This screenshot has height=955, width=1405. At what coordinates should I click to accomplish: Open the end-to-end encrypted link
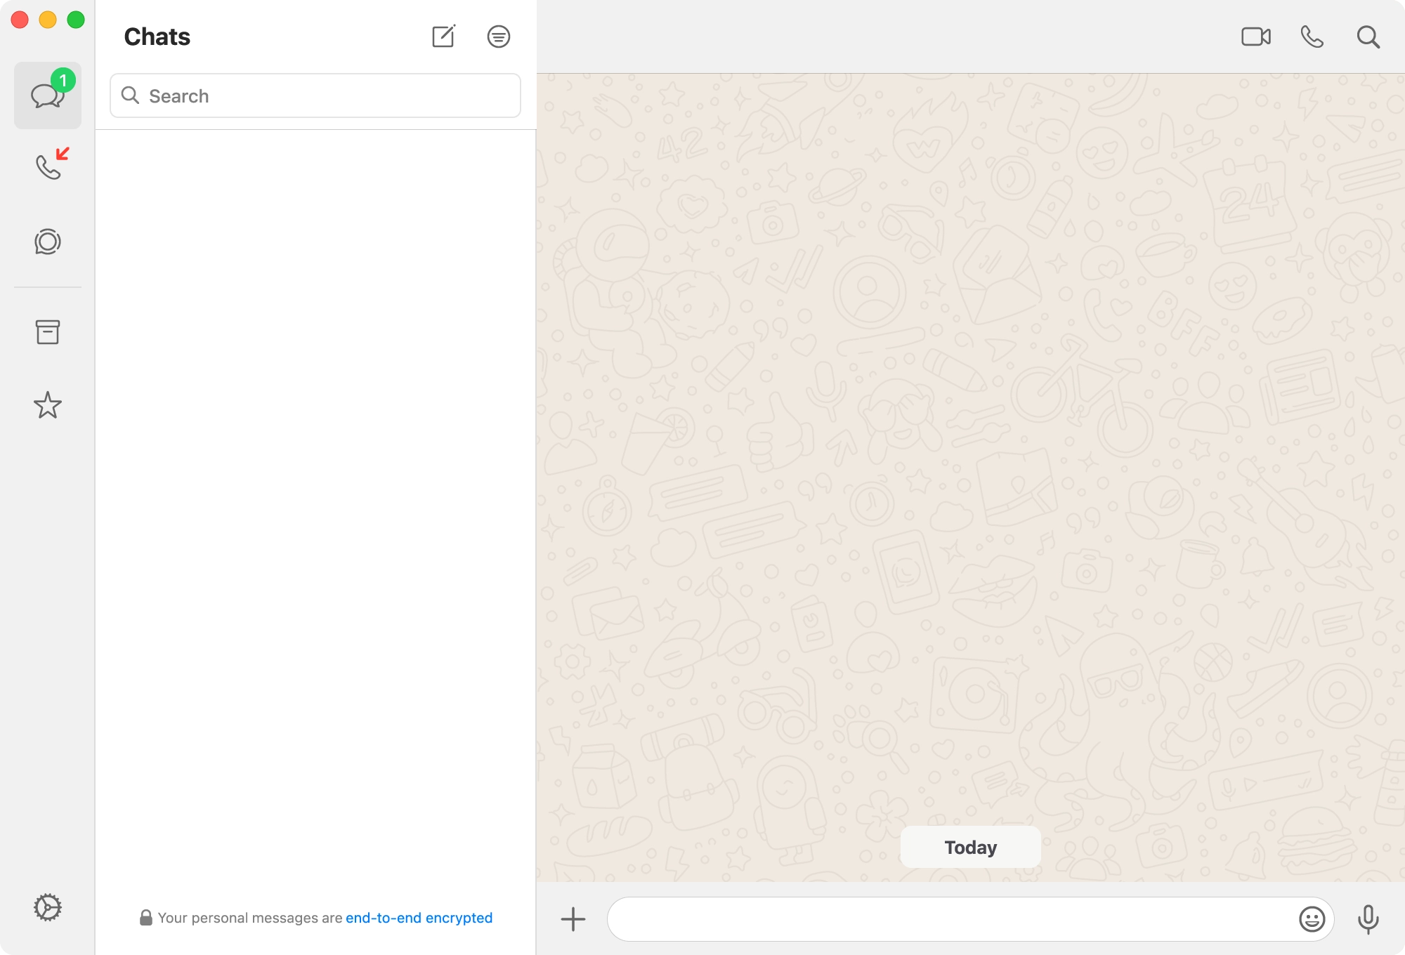pos(419,917)
